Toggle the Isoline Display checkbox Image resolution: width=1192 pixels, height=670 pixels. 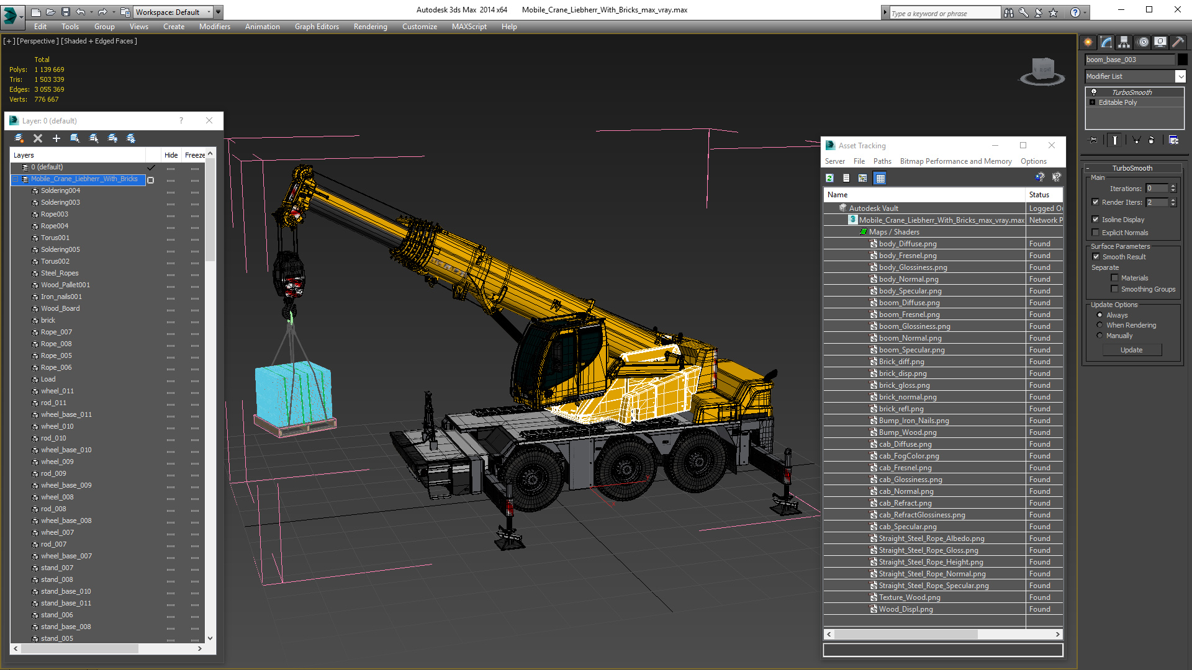pos(1095,220)
